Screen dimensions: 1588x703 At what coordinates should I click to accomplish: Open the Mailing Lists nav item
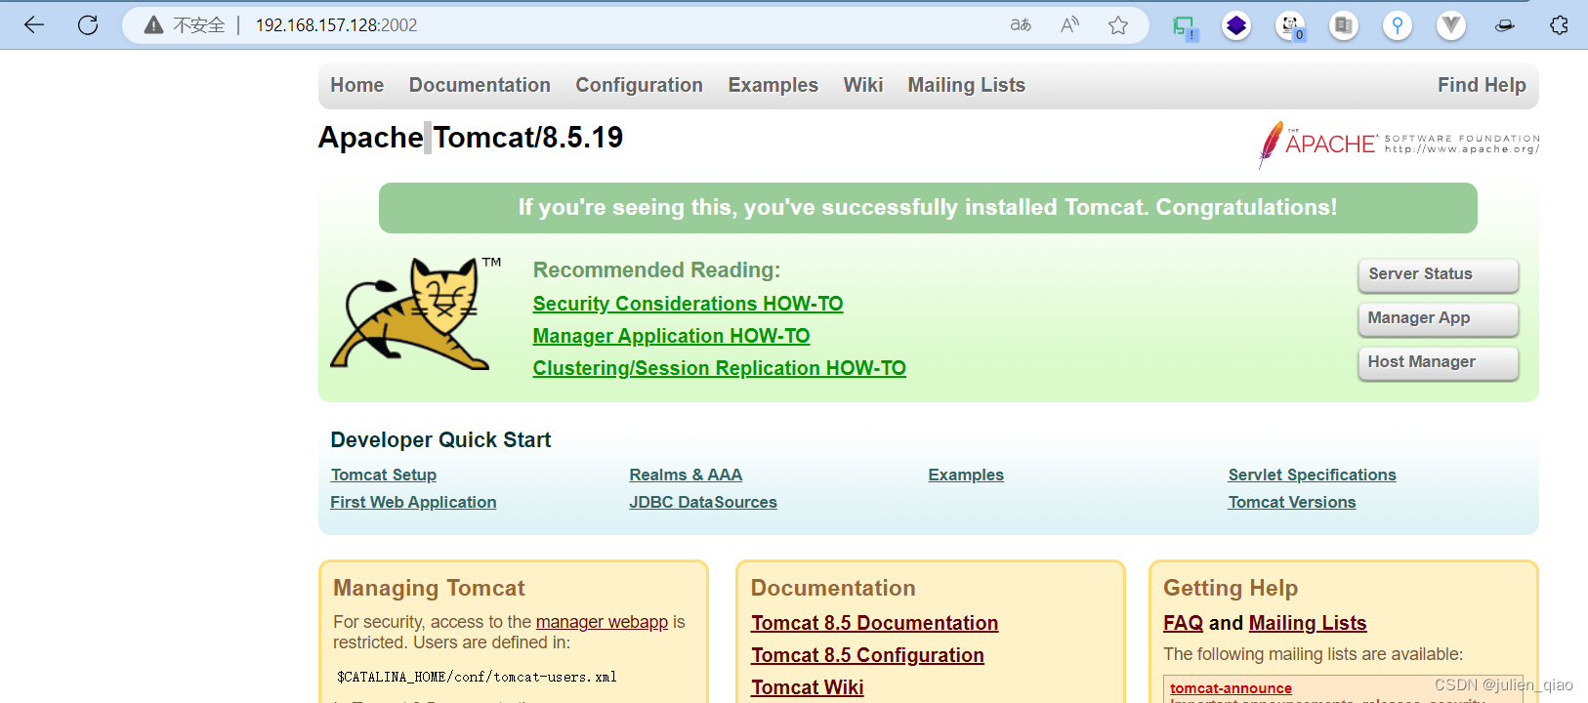(x=966, y=85)
